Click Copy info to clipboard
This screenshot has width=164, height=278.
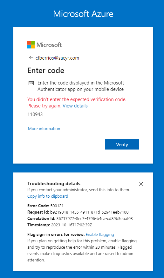(48, 196)
